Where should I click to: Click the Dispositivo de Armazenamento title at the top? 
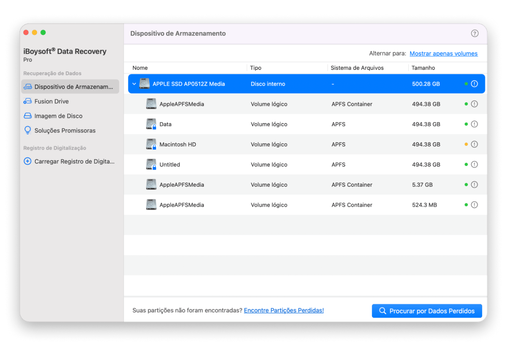point(178,33)
